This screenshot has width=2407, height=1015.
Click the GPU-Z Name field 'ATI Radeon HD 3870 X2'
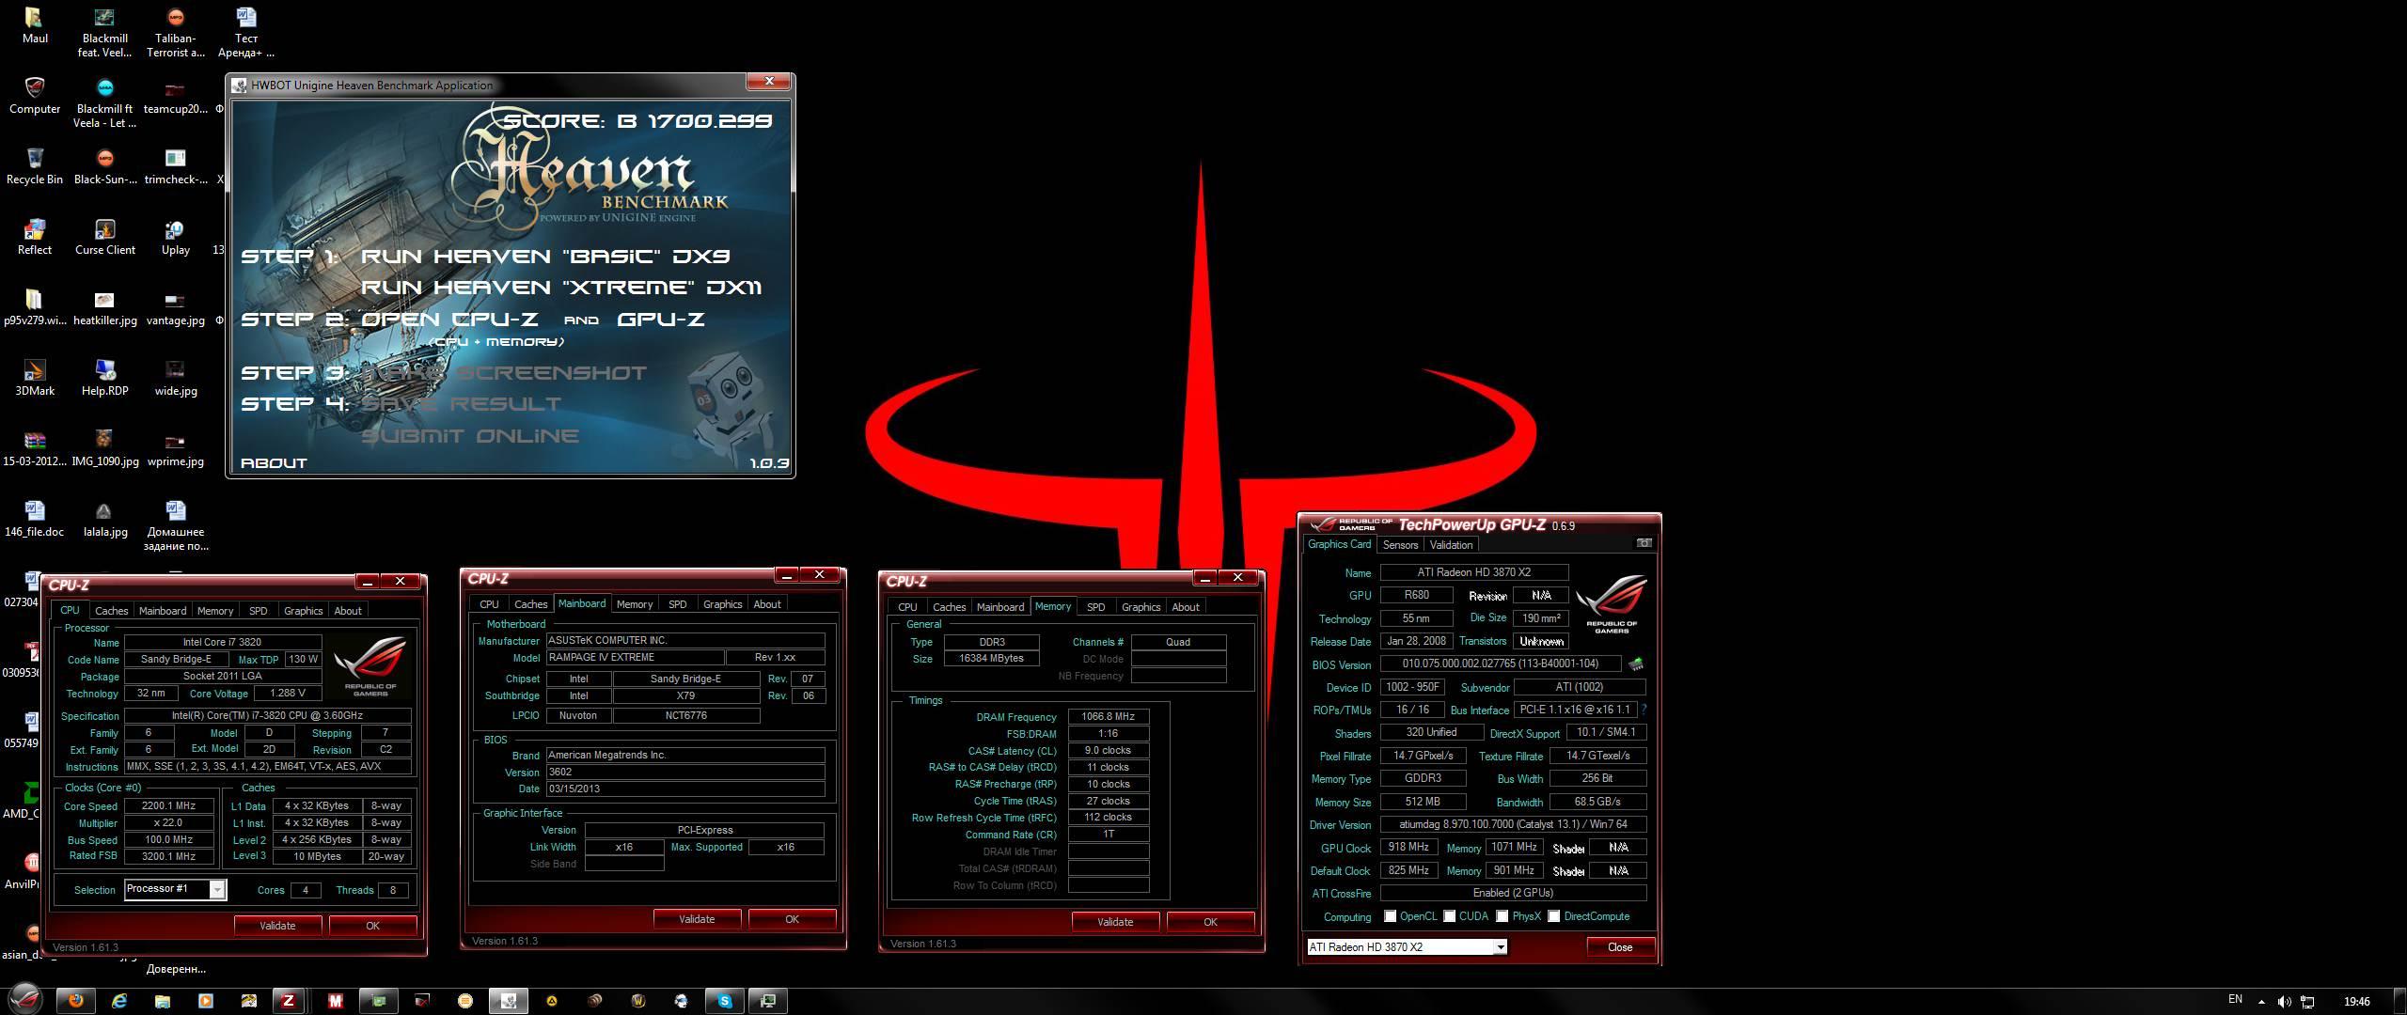(1474, 572)
